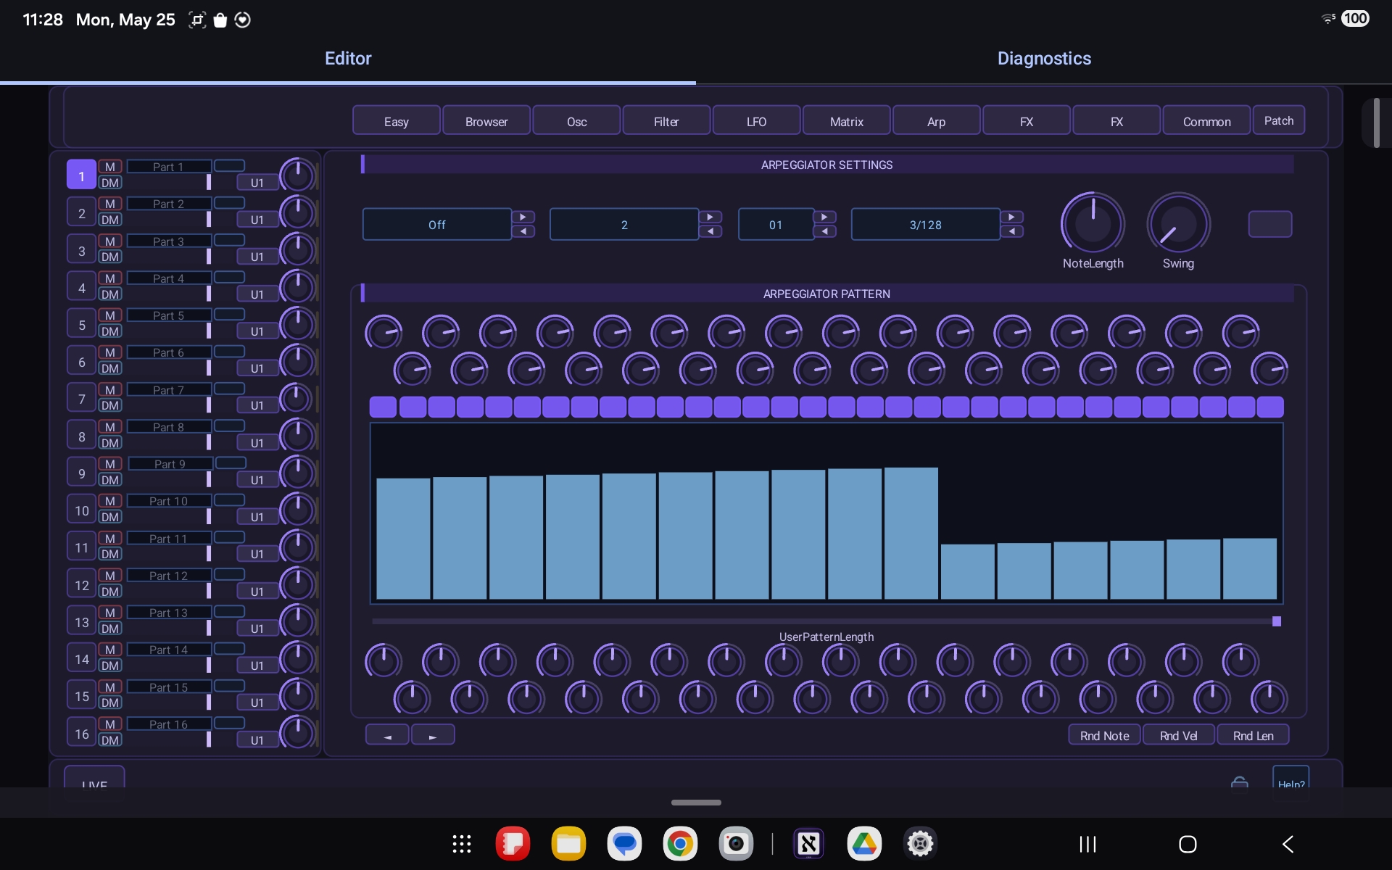Toggle DM button on Part 9
The image size is (1392, 870).
(x=110, y=480)
